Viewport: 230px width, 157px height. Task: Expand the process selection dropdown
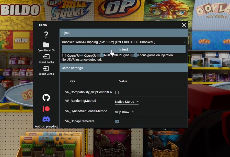(184, 42)
